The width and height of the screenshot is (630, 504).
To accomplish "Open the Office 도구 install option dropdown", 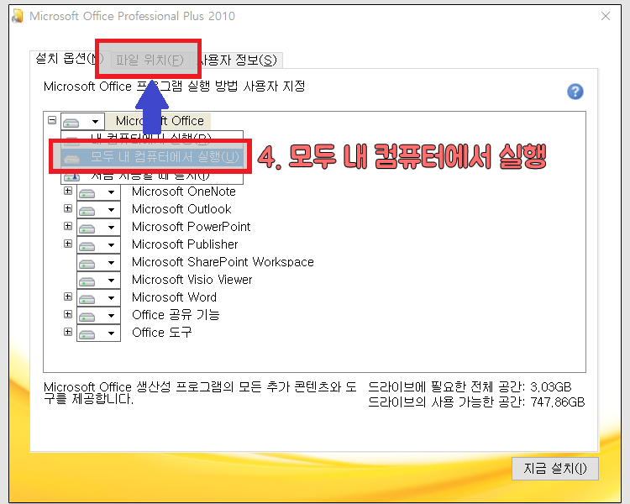I will point(98,333).
